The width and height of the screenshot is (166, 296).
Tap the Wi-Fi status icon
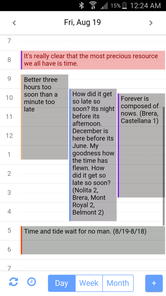click(93, 5)
